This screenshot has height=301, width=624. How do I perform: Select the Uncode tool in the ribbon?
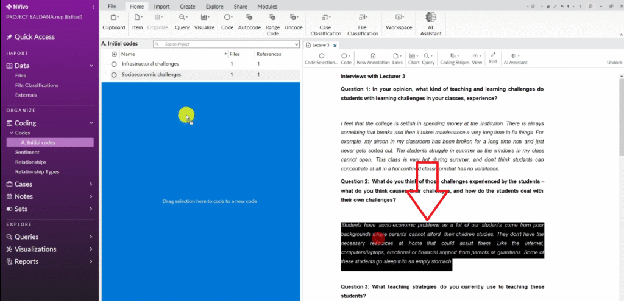pyautogui.click(x=293, y=18)
